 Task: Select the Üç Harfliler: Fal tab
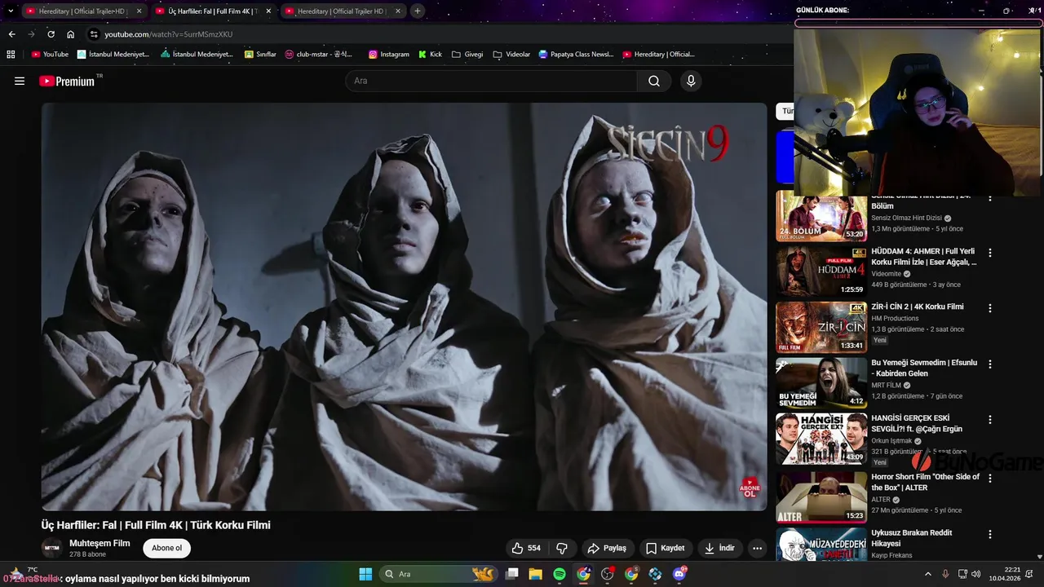pyautogui.click(x=212, y=11)
